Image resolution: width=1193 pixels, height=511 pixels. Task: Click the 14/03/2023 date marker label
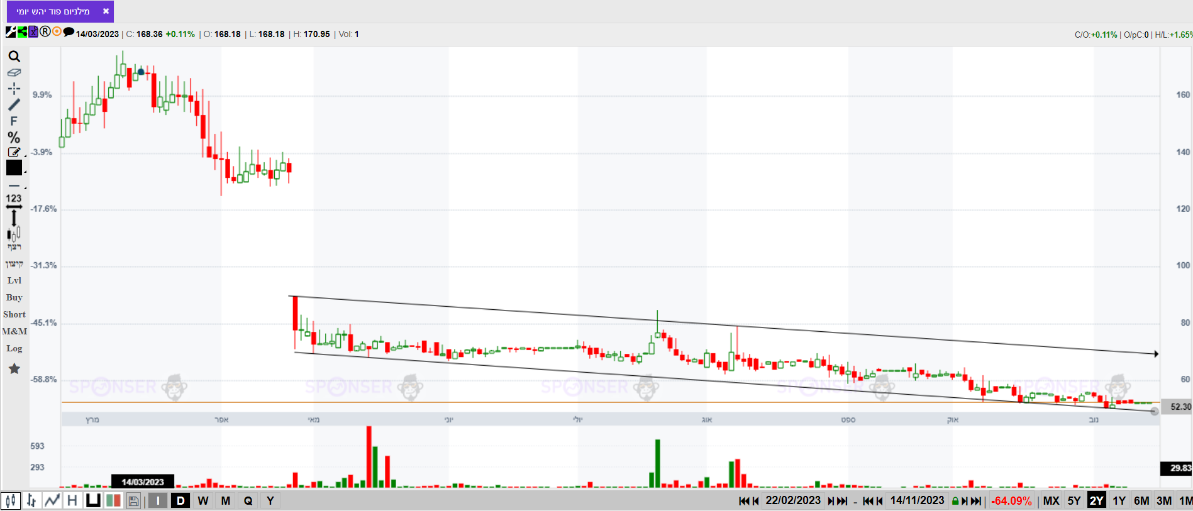click(143, 481)
